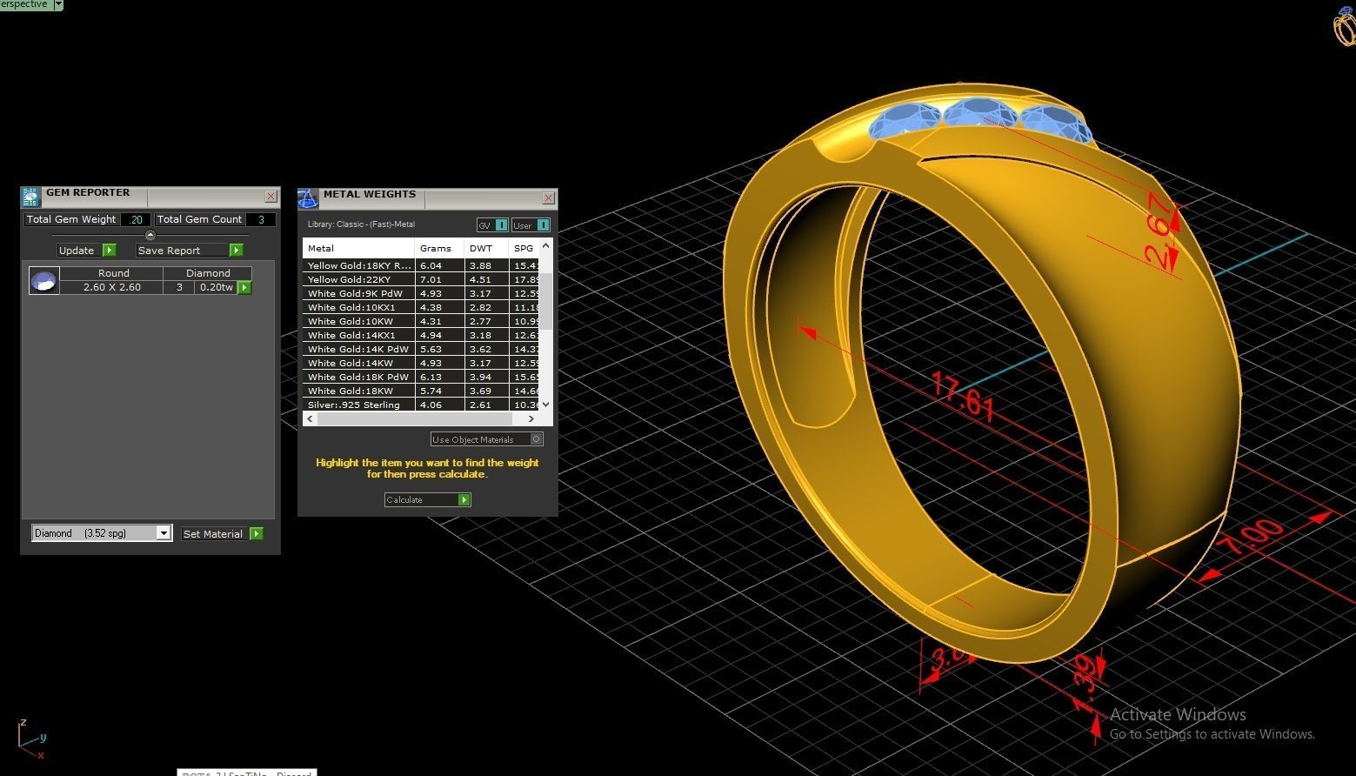Toggle the User library switch
This screenshot has width=1356, height=776.
click(531, 225)
